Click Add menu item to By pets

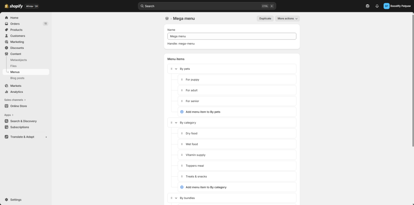(x=203, y=112)
